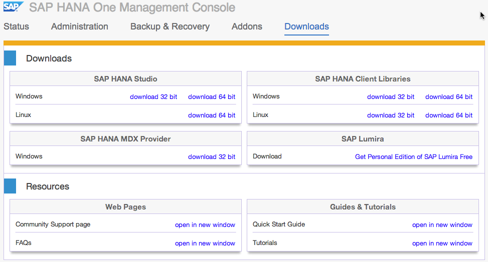The width and height of the screenshot is (488, 262).
Task: Open the Backup & Recovery tab
Action: pyautogui.click(x=170, y=26)
